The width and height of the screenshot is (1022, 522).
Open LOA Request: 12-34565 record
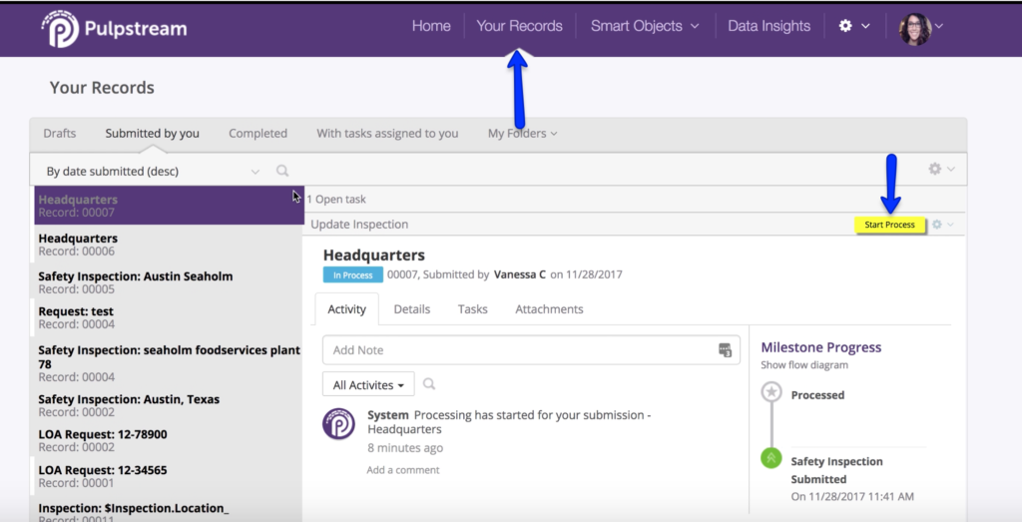(x=169, y=476)
